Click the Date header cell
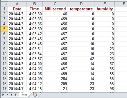The width and height of the screenshot is (127, 98). point(17,9)
